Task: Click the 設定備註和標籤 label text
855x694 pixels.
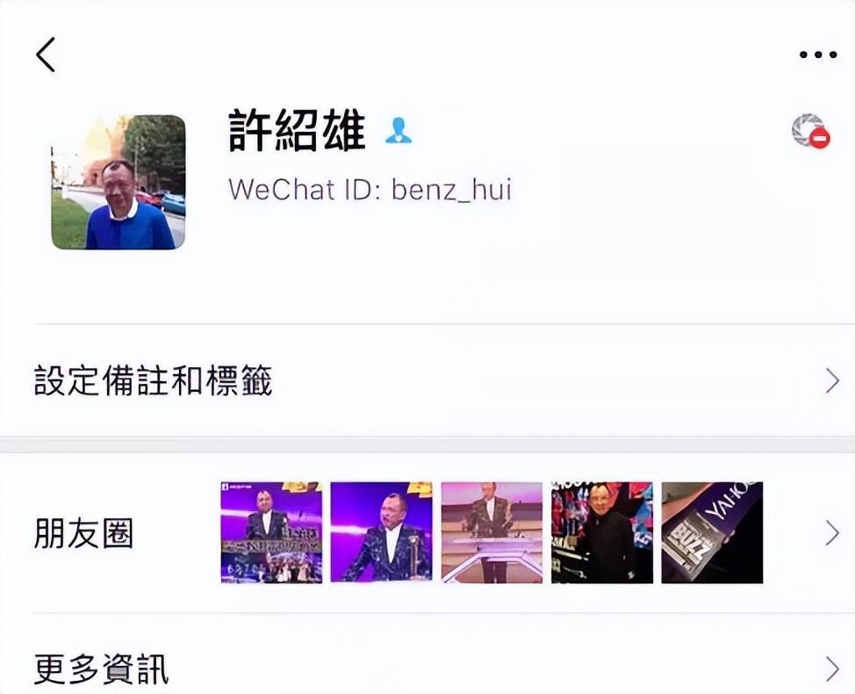Action: pos(154,380)
